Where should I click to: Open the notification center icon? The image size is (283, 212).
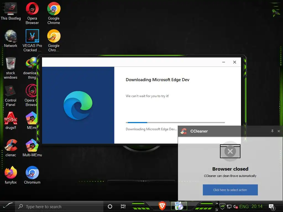pos(272,207)
